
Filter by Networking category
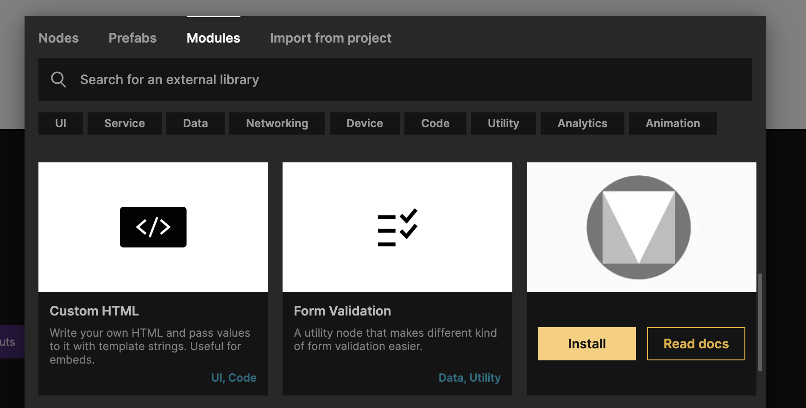(277, 124)
